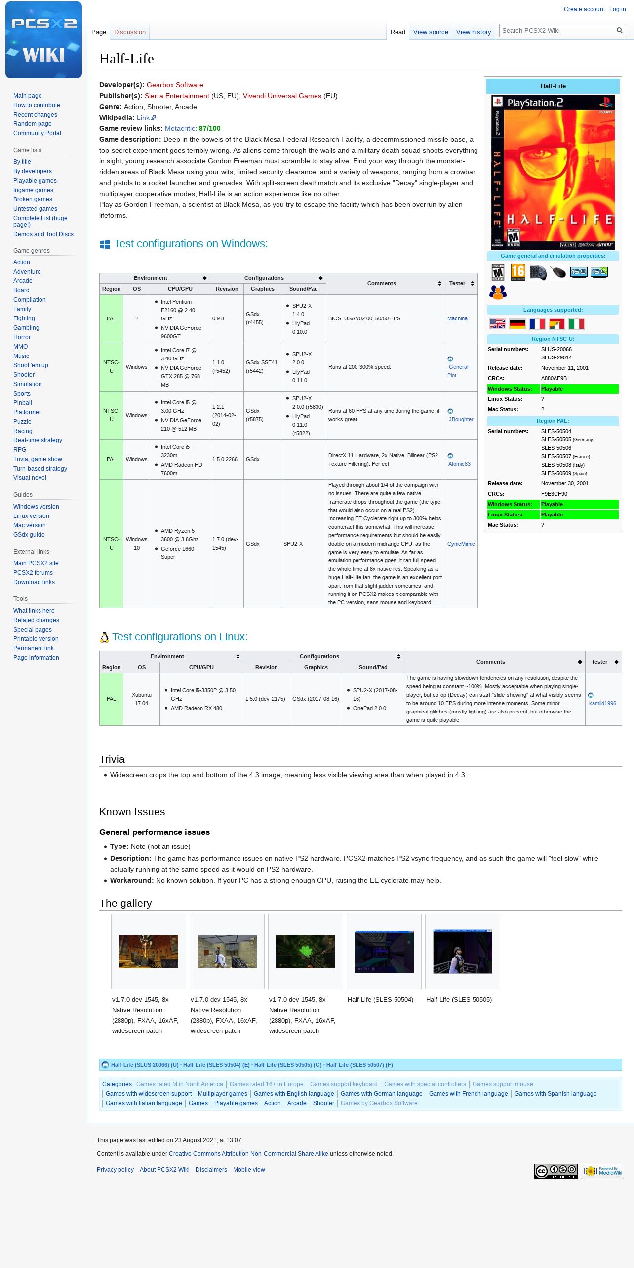Image resolution: width=634 pixels, height=1268 pixels.
Task: Click the French flag icon
Action: [537, 324]
